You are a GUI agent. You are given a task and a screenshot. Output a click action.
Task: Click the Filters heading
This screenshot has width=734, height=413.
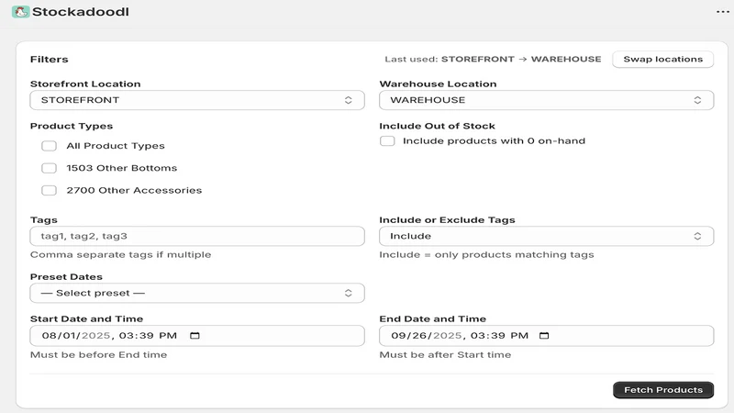pyautogui.click(x=50, y=60)
